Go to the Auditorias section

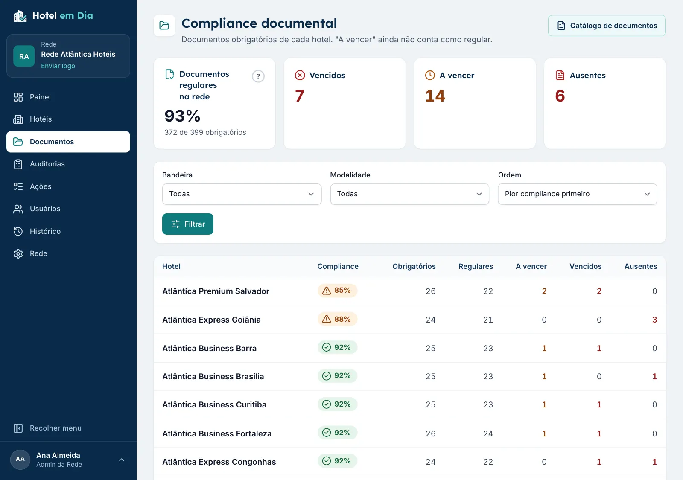(x=68, y=164)
